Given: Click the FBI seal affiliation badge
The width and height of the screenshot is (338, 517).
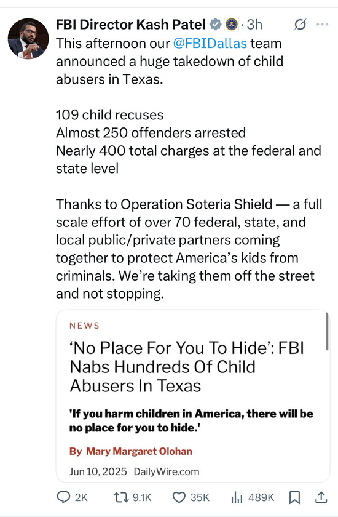Looking at the screenshot, I should 232,25.
